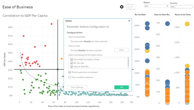Uncheck Ease of Biz Correlation Sheet
The height and width of the screenshot is (110, 194).
click(72, 59)
